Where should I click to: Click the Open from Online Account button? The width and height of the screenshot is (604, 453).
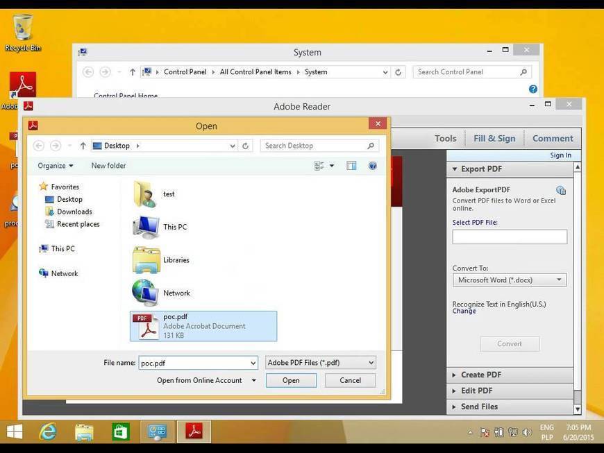pyautogui.click(x=199, y=380)
